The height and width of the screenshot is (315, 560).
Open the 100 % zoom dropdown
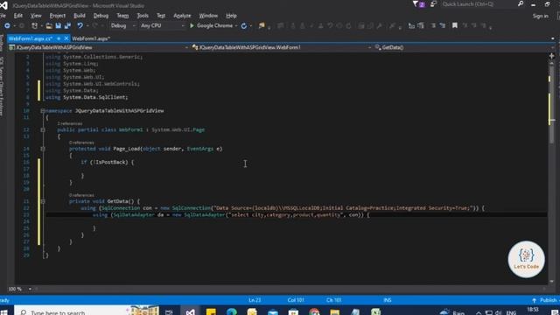(x=30, y=289)
